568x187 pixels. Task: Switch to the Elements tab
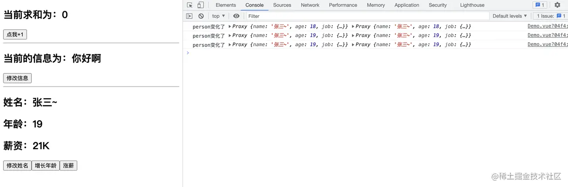click(x=226, y=5)
